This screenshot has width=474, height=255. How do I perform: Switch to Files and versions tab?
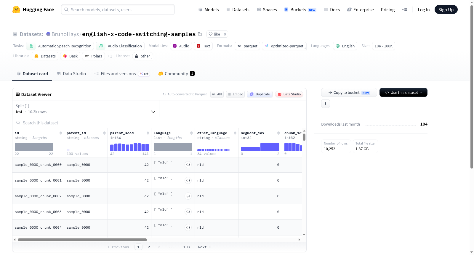click(x=122, y=74)
